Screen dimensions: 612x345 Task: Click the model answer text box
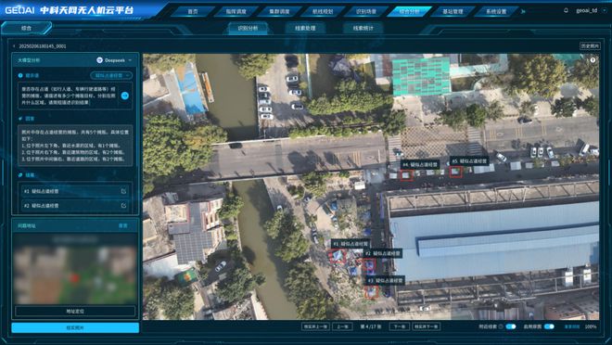(75, 146)
